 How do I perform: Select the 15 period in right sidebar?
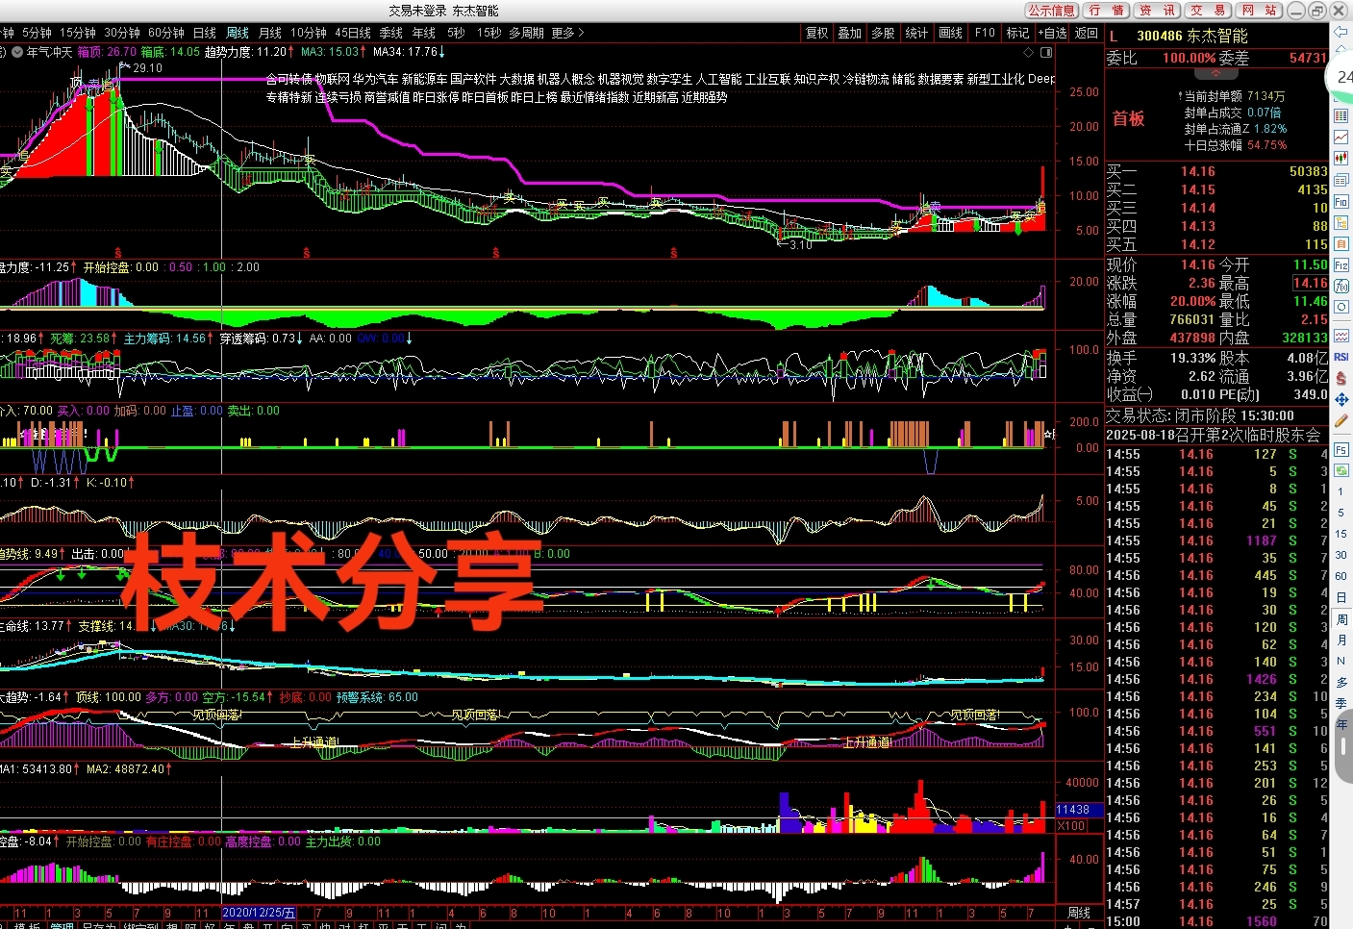coord(1340,534)
